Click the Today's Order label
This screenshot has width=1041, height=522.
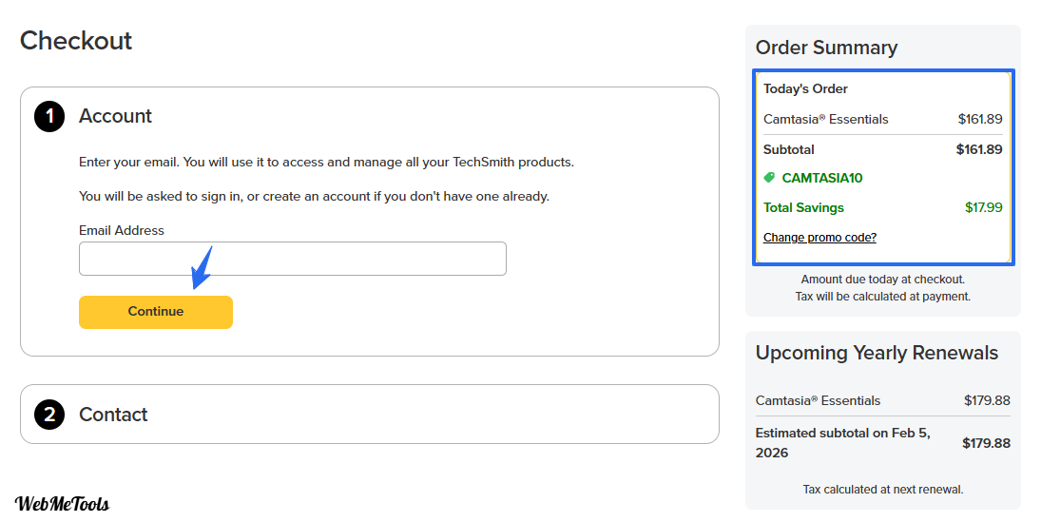point(805,89)
